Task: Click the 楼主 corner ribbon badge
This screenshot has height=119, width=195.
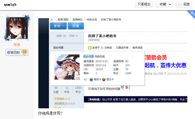Action: (191, 14)
